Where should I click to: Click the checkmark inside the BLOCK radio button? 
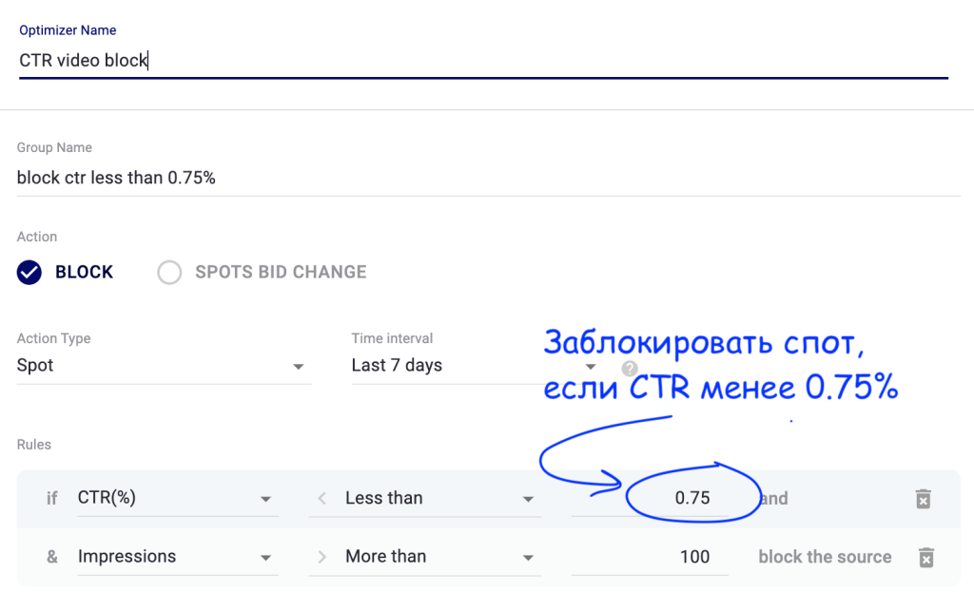pyautogui.click(x=28, y=272)
